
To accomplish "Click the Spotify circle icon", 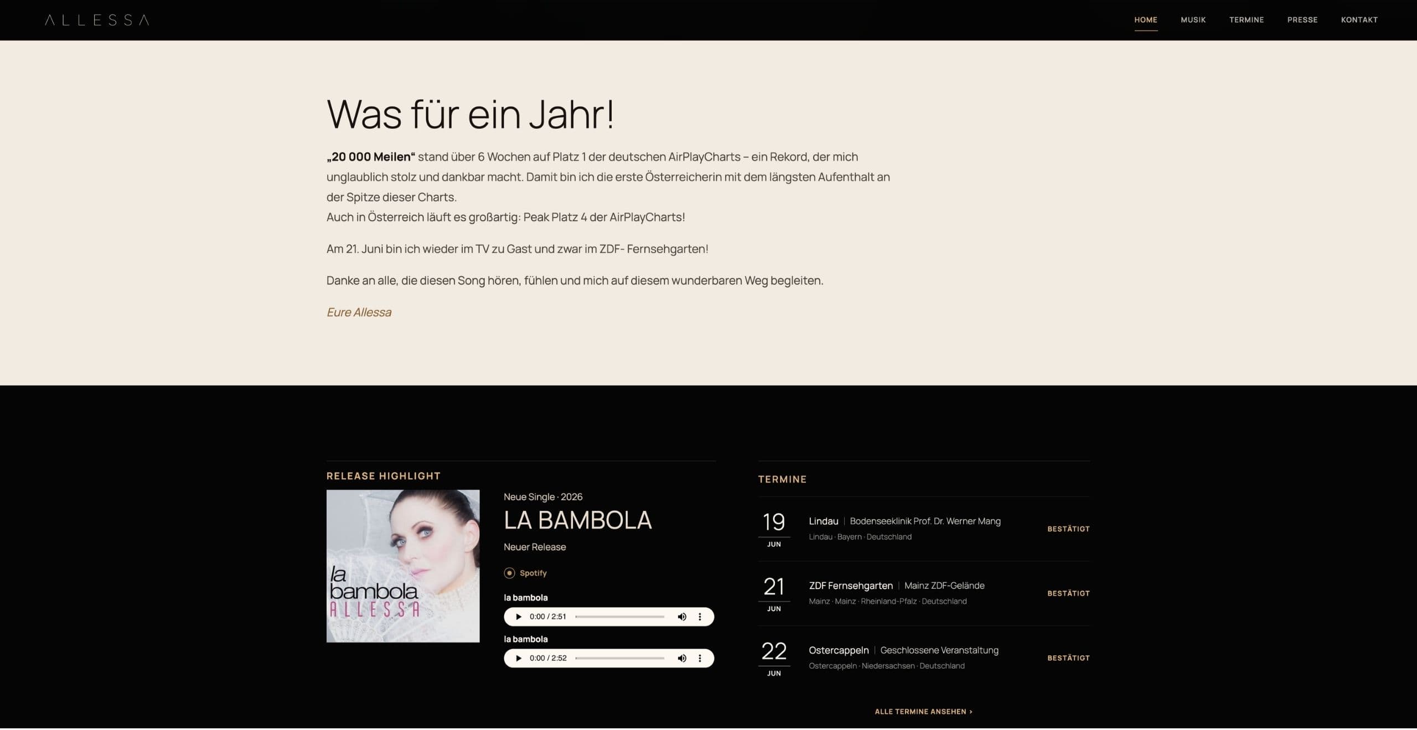I will click(x=509, y=573).
